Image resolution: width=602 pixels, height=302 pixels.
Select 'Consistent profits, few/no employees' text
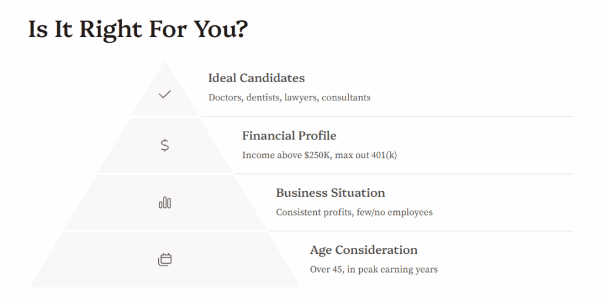(x=354, y=212)
